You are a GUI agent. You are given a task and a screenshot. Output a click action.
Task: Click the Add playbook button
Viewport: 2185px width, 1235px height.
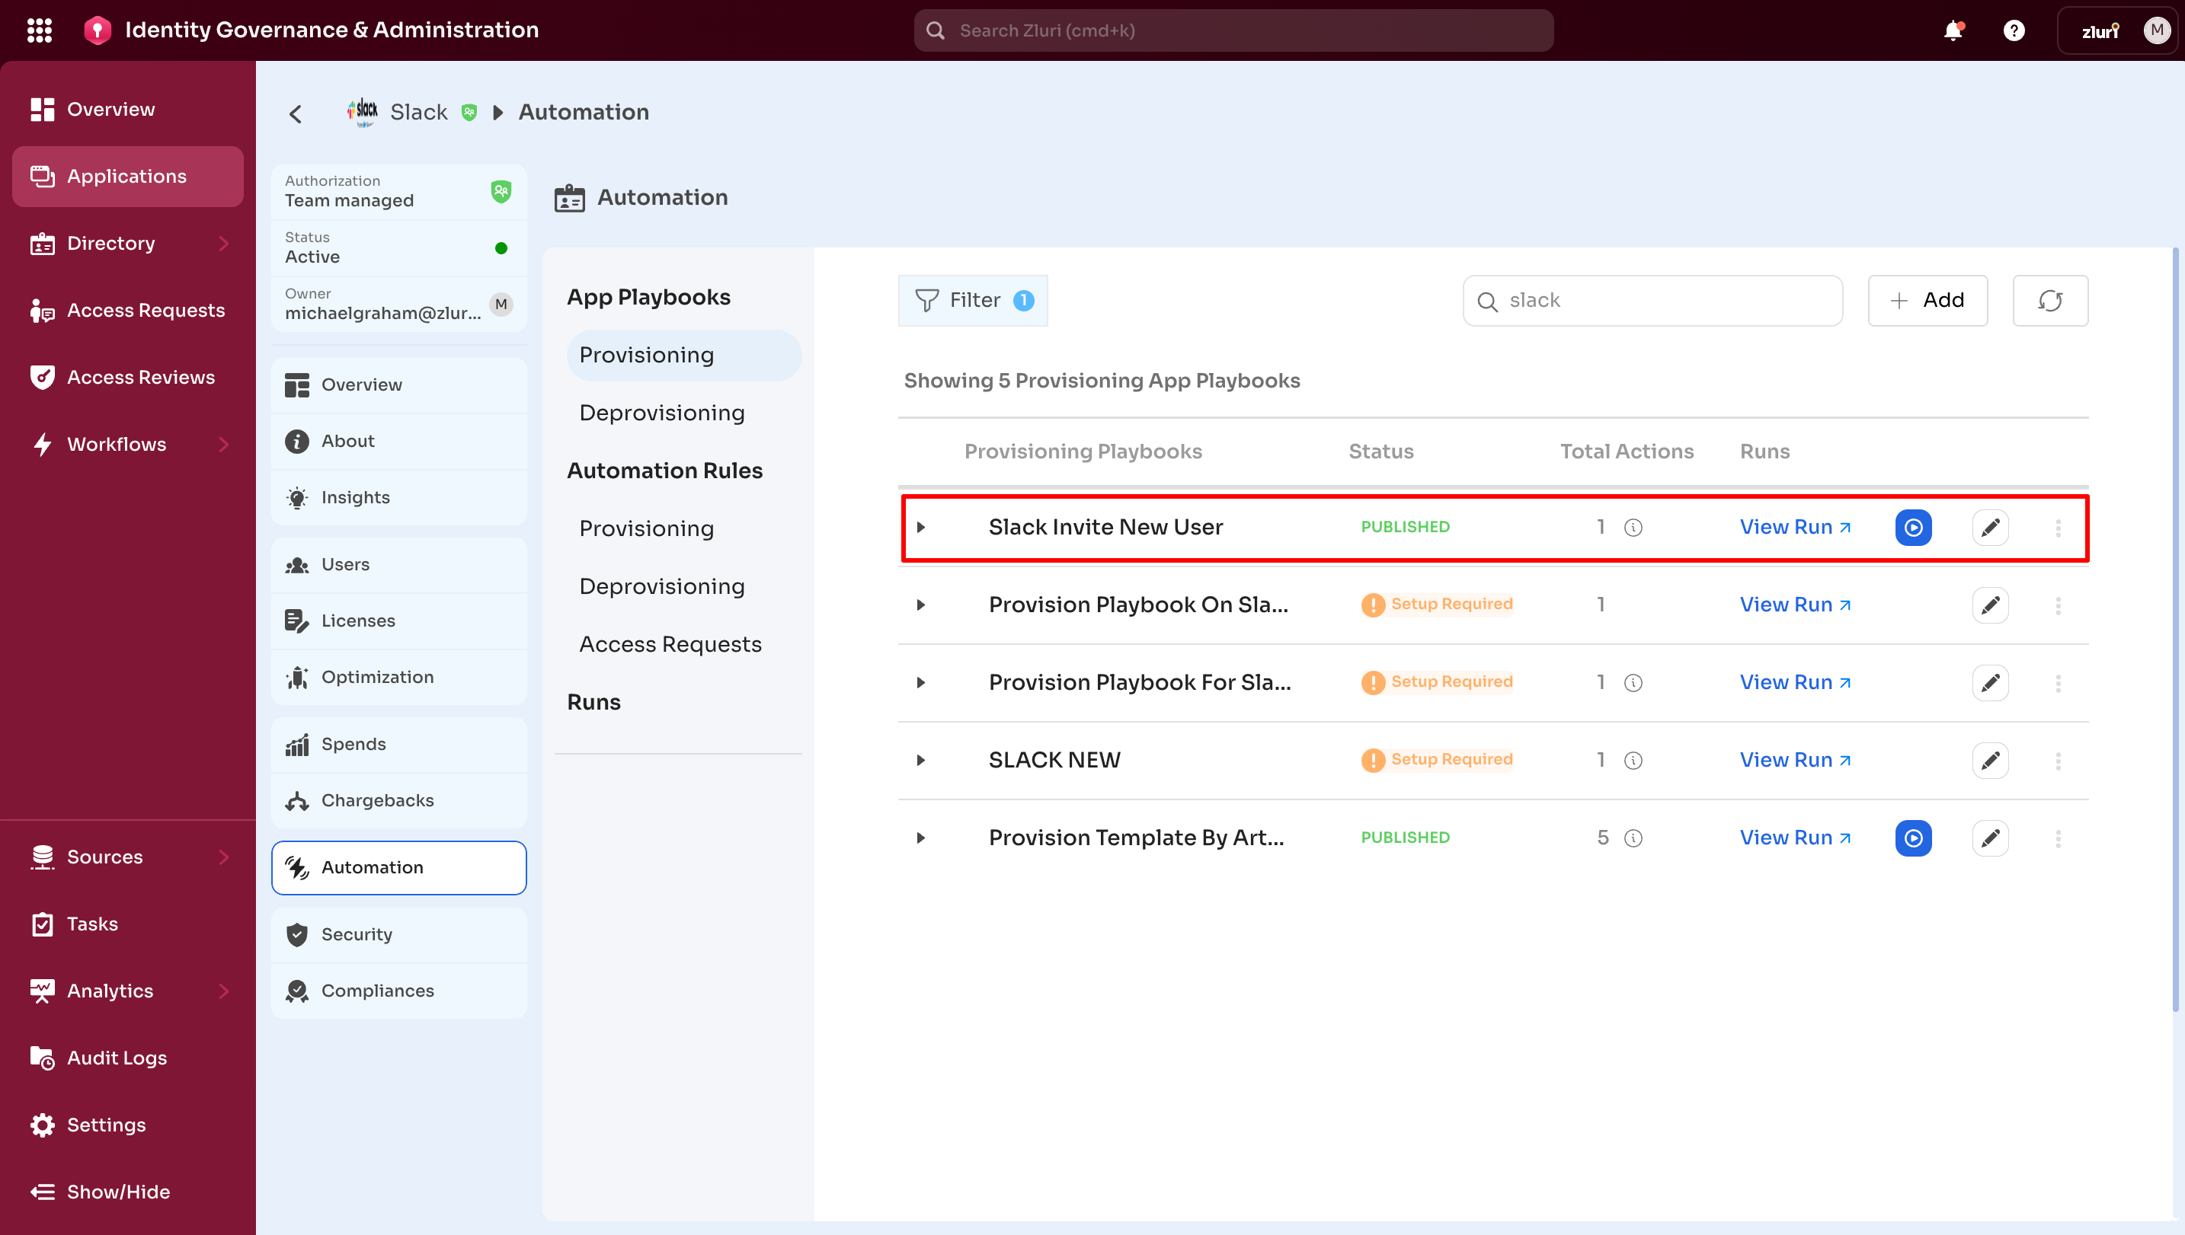point(1927,300)
